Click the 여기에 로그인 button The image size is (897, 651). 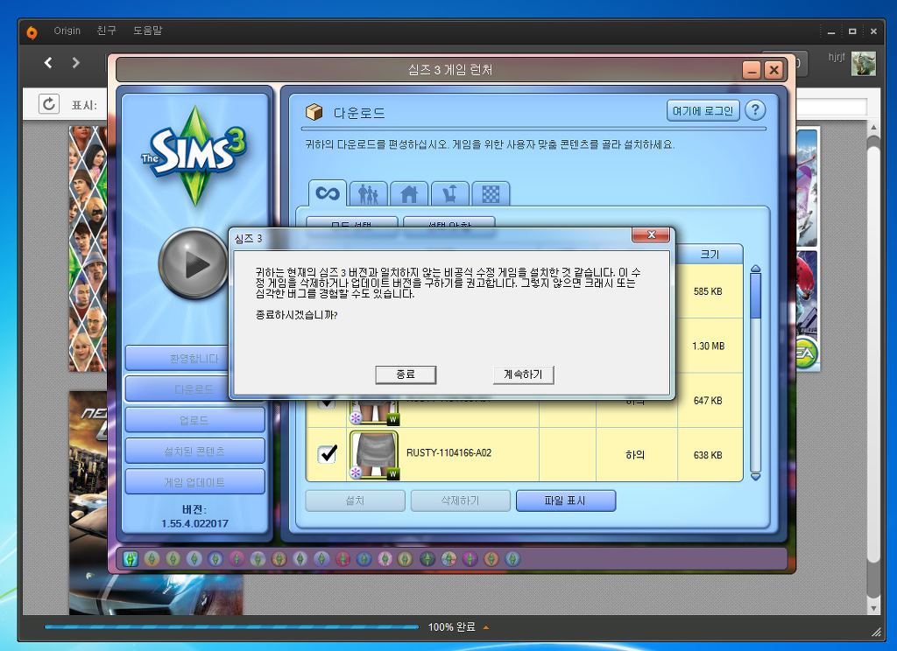click(x=703, y=111)
